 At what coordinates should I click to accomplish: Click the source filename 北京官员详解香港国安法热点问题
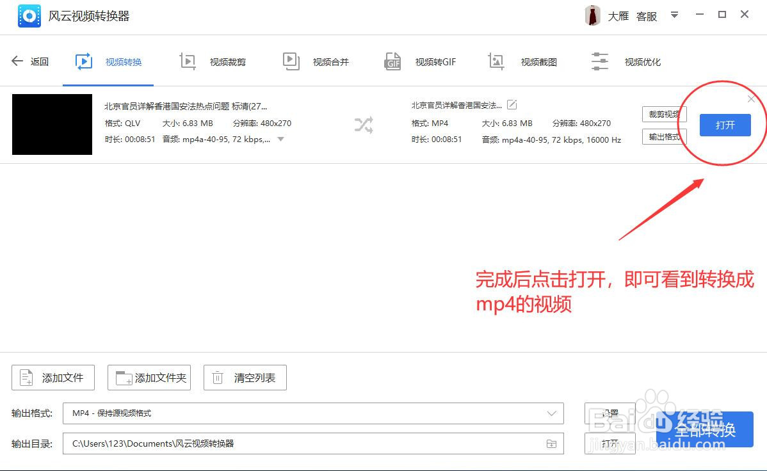pos(186,106)
